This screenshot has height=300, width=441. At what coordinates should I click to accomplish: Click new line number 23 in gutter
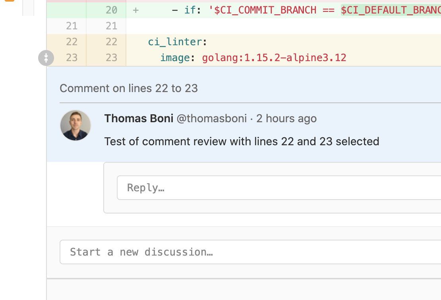[x=111, y=58]
